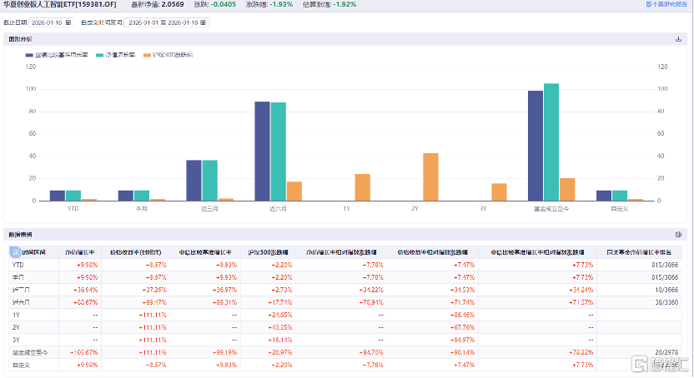Click the teal bar above 近三月

[210, 181]
